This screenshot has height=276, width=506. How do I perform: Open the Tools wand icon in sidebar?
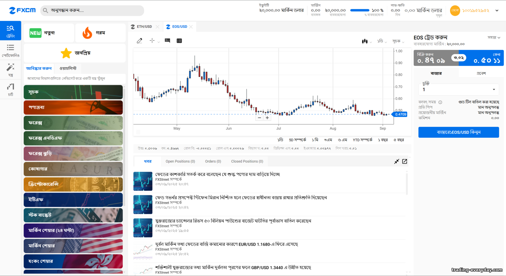click(10, 70)
